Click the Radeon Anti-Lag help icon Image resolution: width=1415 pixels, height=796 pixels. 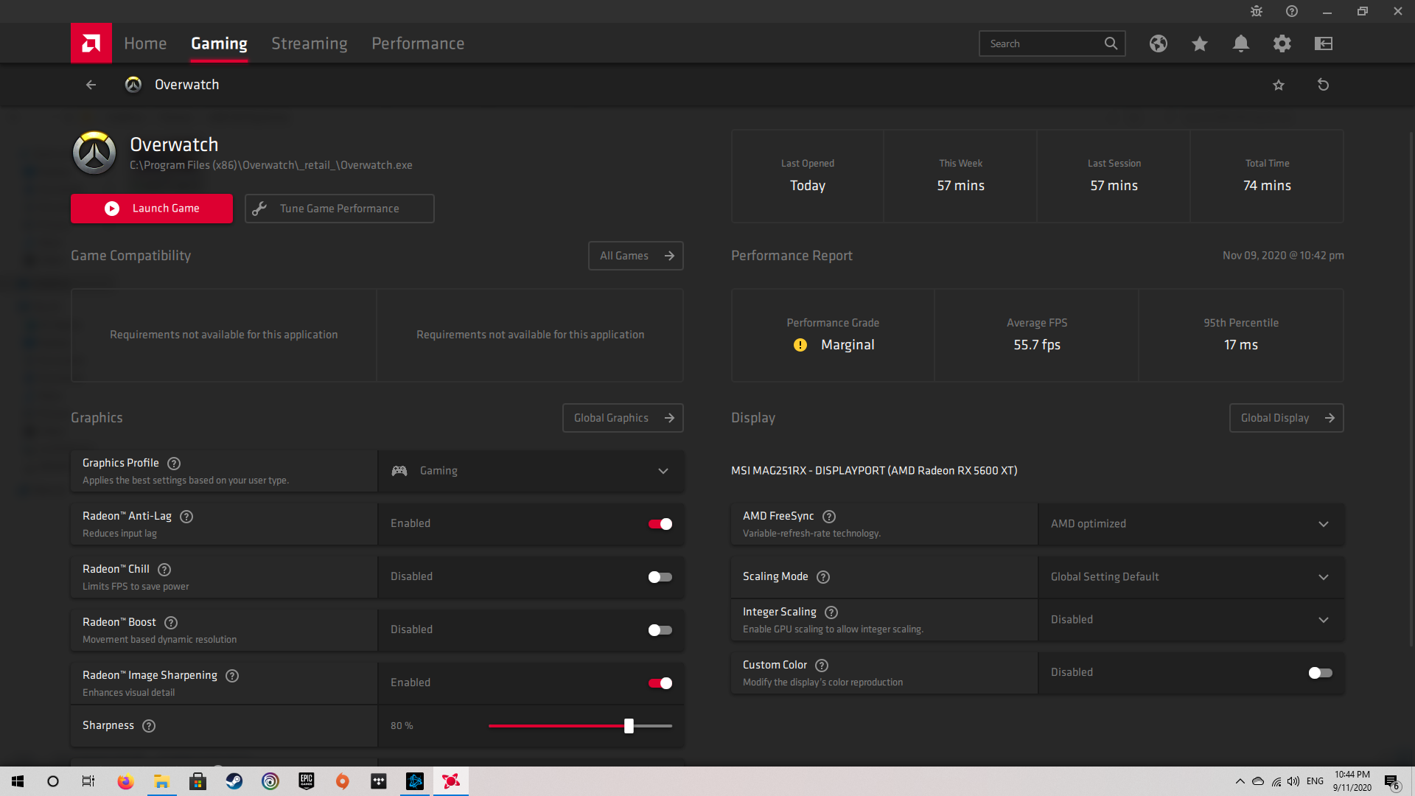186,517
